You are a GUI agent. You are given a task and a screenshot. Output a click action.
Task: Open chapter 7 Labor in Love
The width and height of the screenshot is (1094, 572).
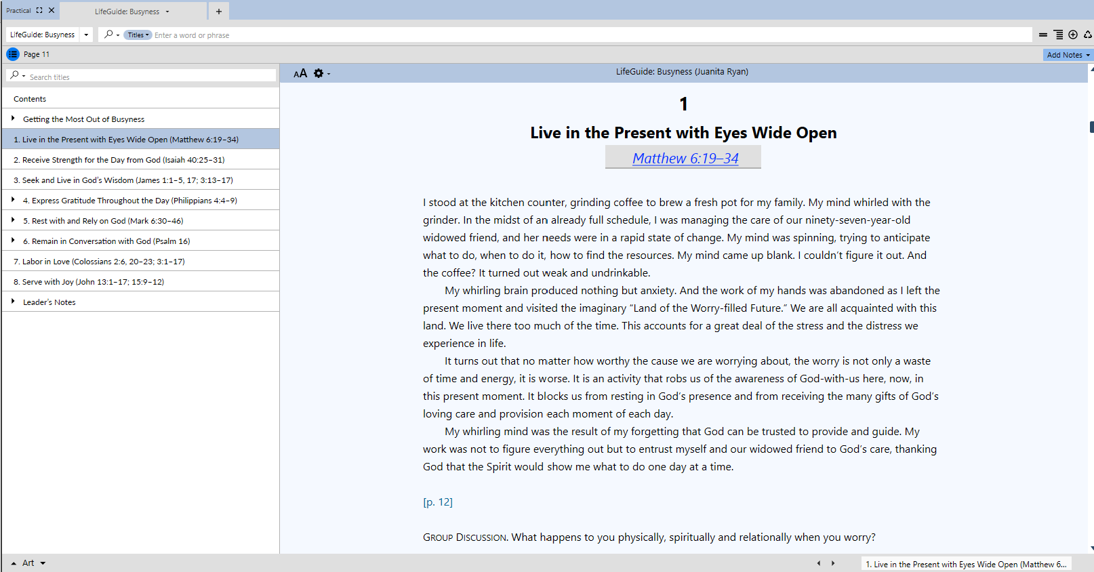[140, 261]
